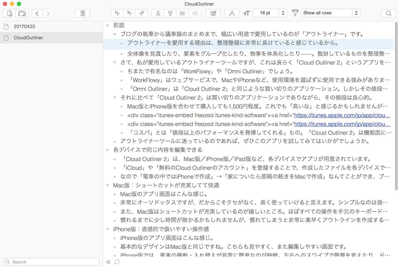Collapse sidebar with double chevron icon
Image resolution: width=399 pixels, height=267 pixels.
pyautogui.click(x=108, y=262)
